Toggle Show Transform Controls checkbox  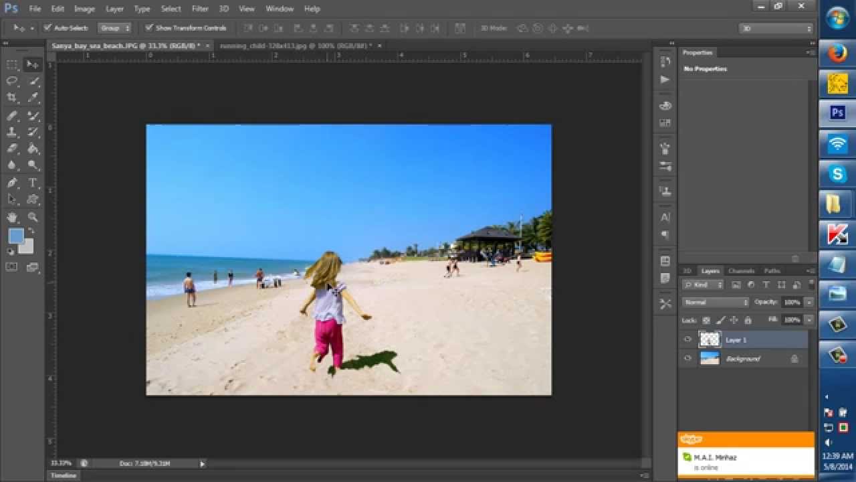click(149, 28)
